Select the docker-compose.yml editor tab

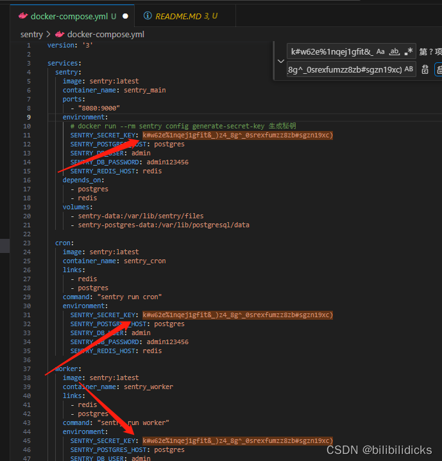(x=72, y=16)
